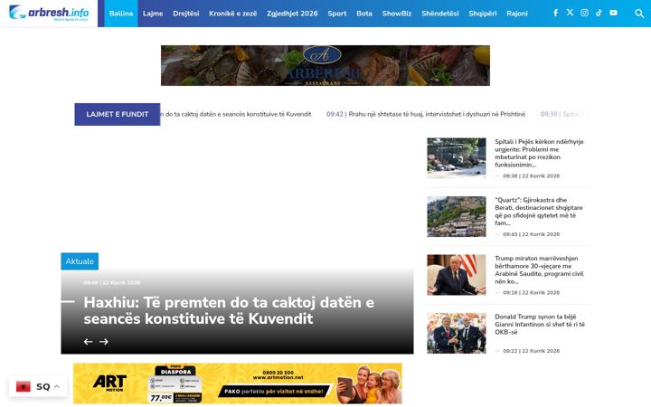
Task: Open Spitali i Pejës article headline
Action: [539, 153]
